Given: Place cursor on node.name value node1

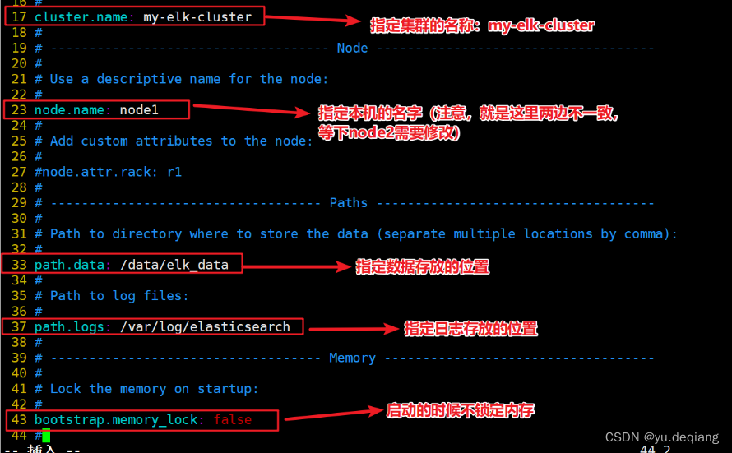Looking at the screenshot, I should pos(139,110).
